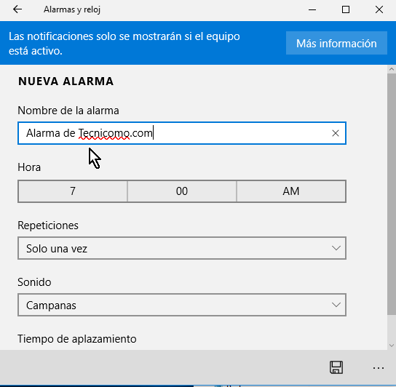
Task: Click the vertical scrollbar thumb
Action: point(392,194)
